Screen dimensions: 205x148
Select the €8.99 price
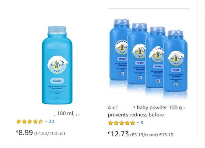coord(24,133)
